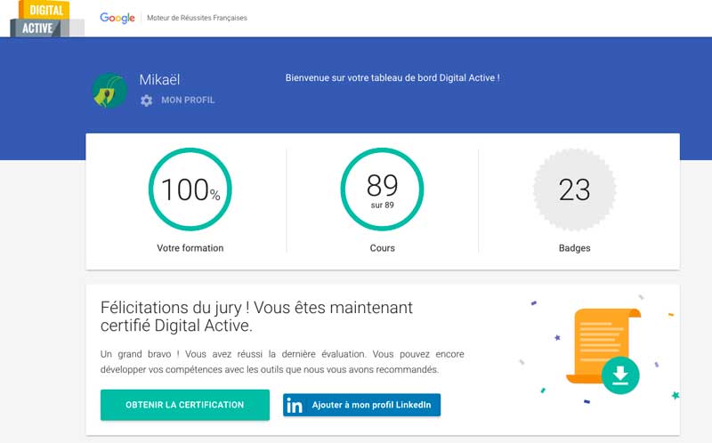Click the Cours label
Screen dimensions: 712x443
(383, 248)
